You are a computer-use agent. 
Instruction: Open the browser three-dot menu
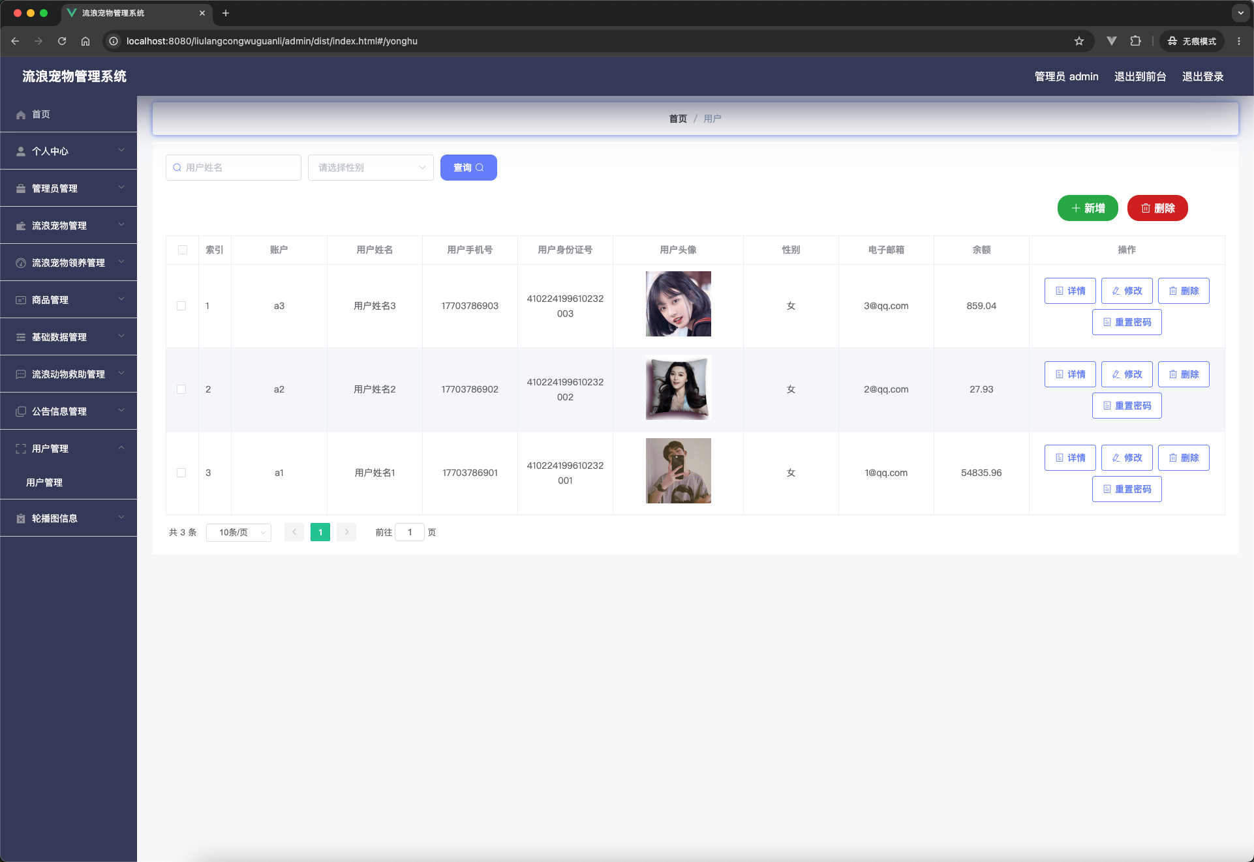pos(1239,41)
